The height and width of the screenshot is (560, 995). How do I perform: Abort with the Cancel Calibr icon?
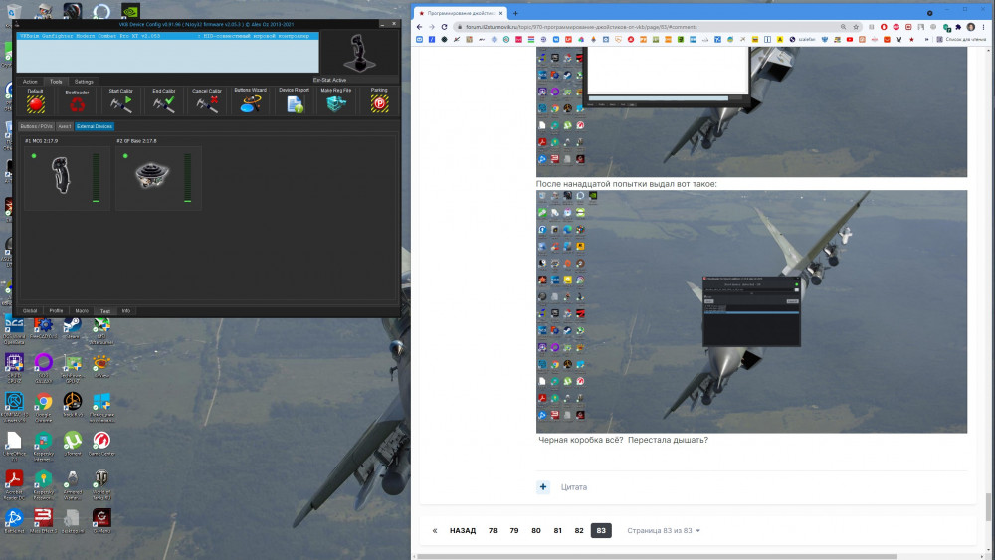pos(207,104)
